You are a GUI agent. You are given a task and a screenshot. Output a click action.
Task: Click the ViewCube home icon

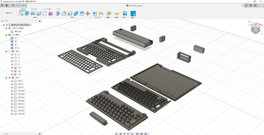pos(249,21)
